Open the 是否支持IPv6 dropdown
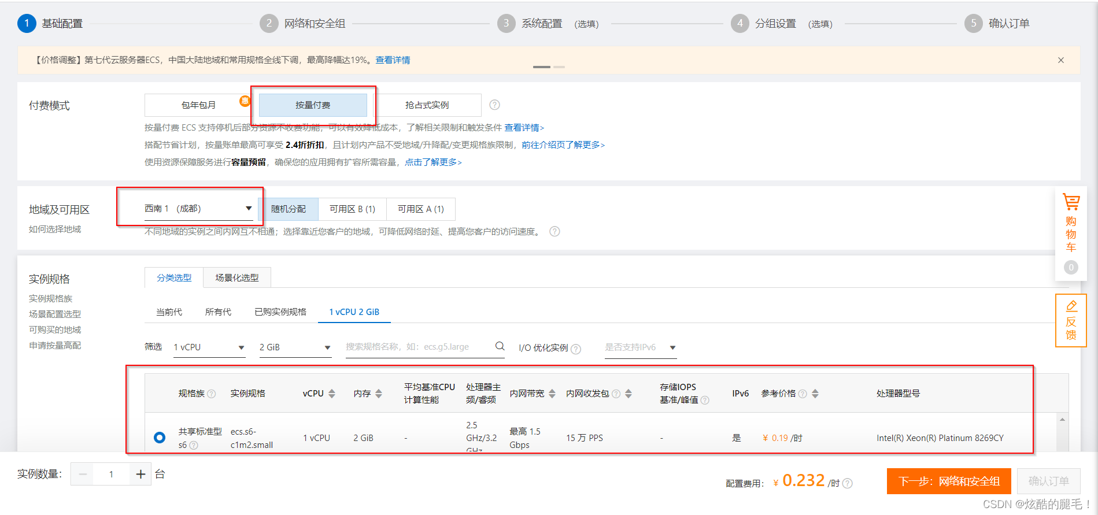 pos(641,347)
